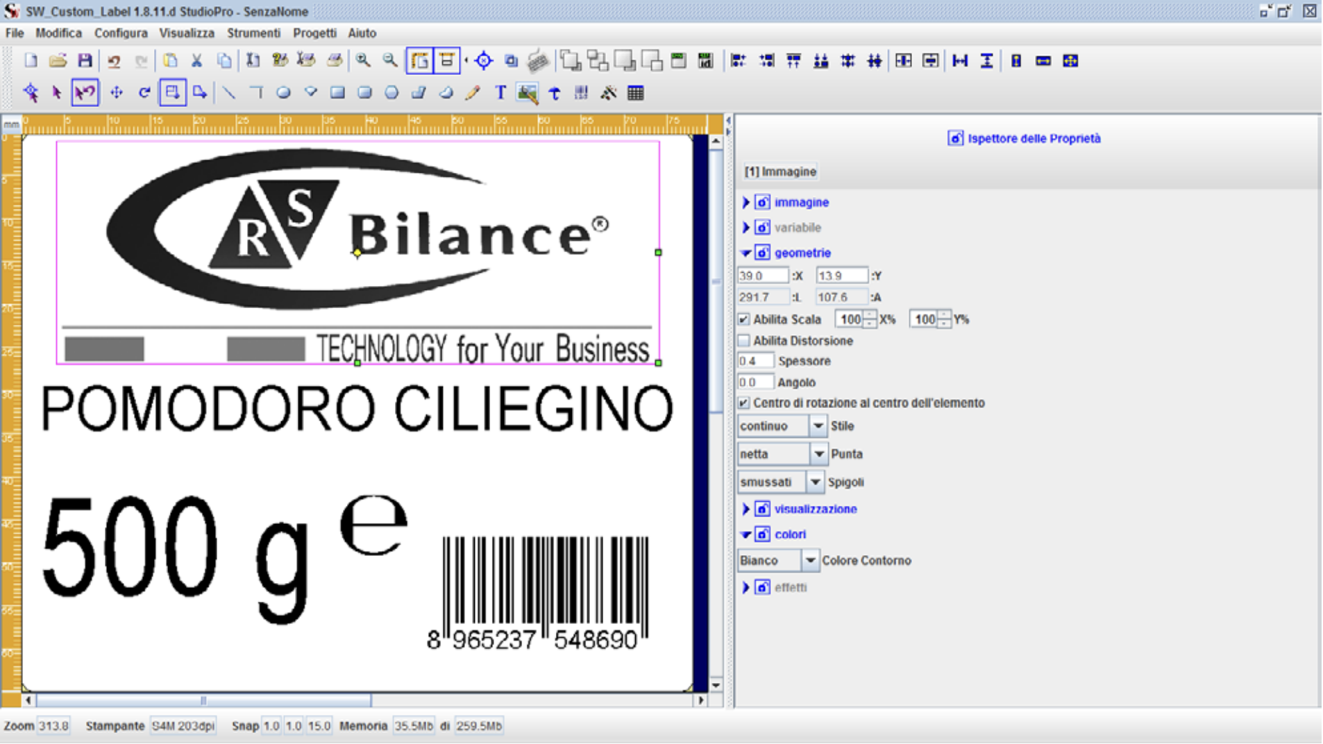Image resolution: width=1323 pixels, height=744 pixels.
Task: Select the straight line drawing tool
Action: (228, 92)
